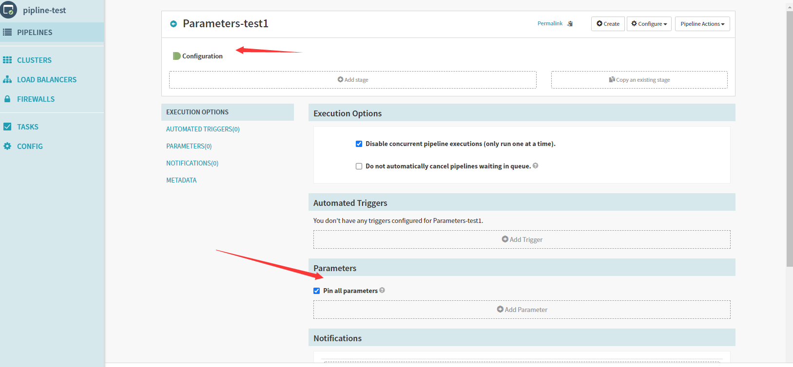Image resolution: width=793 pixels, height=367 pixels.
Task: Click the Add Parameter button
Action: point(522,310)
